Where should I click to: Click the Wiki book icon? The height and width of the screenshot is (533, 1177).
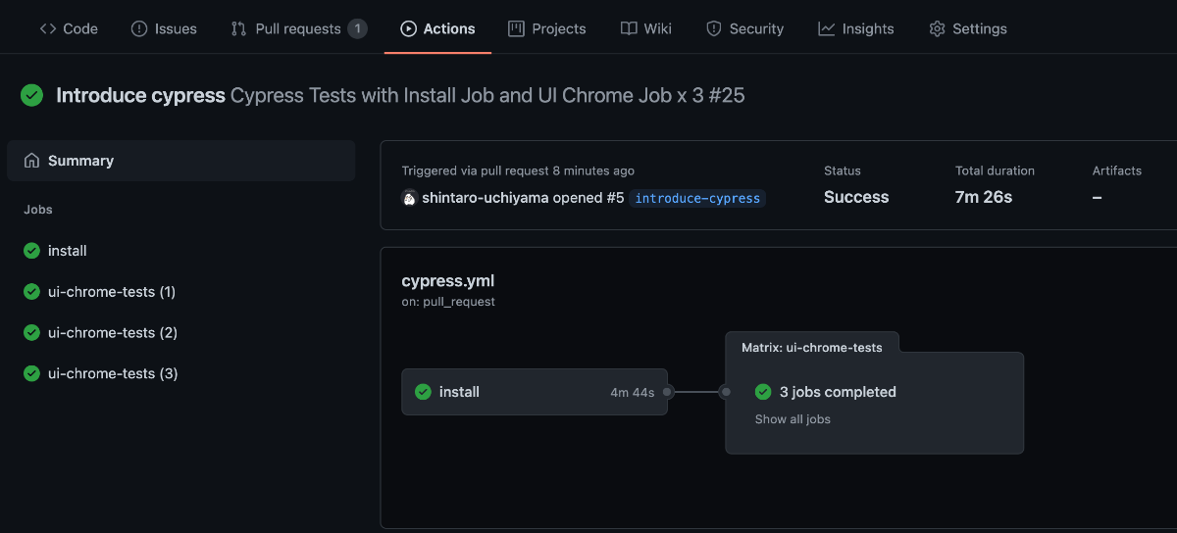(629, 28)
